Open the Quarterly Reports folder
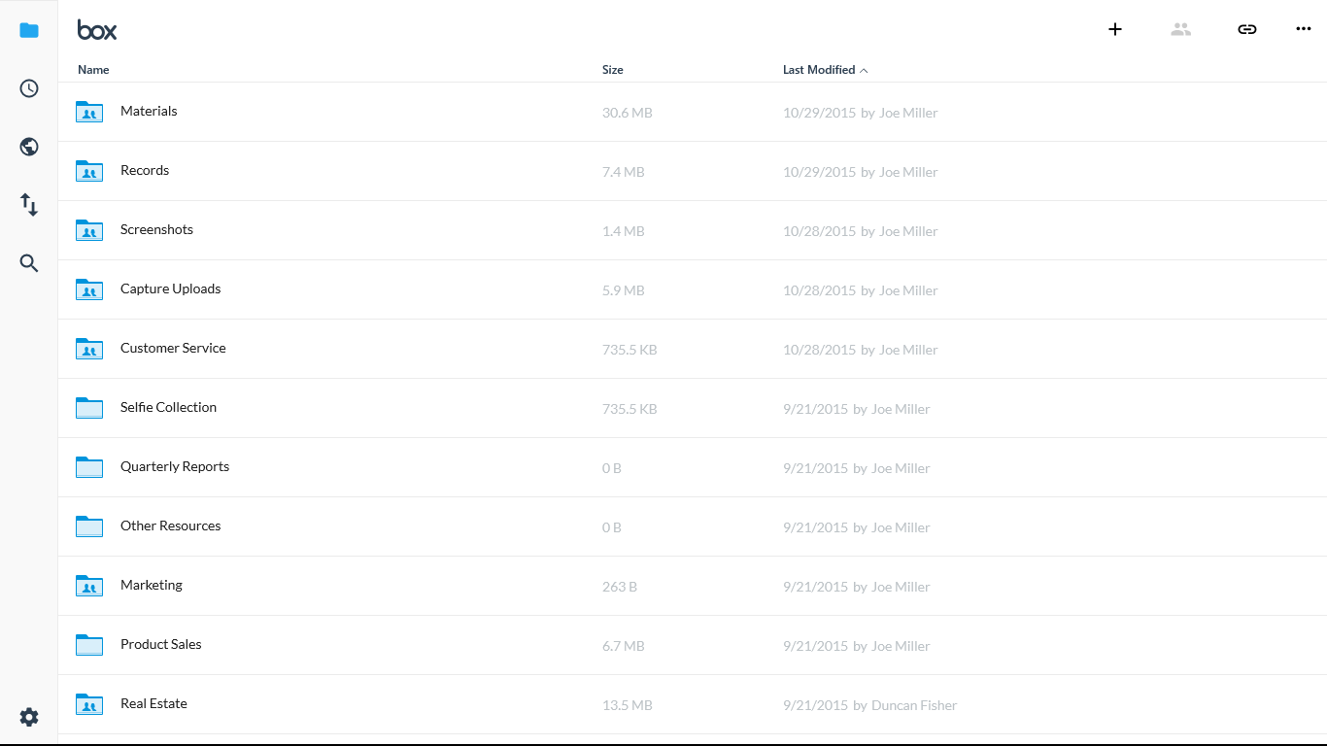Screen dimensions: 1327x746 click(x=175, y=466)
